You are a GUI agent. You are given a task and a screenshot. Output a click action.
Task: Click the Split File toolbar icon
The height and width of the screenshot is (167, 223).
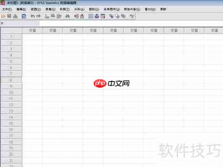click(91, 16)
